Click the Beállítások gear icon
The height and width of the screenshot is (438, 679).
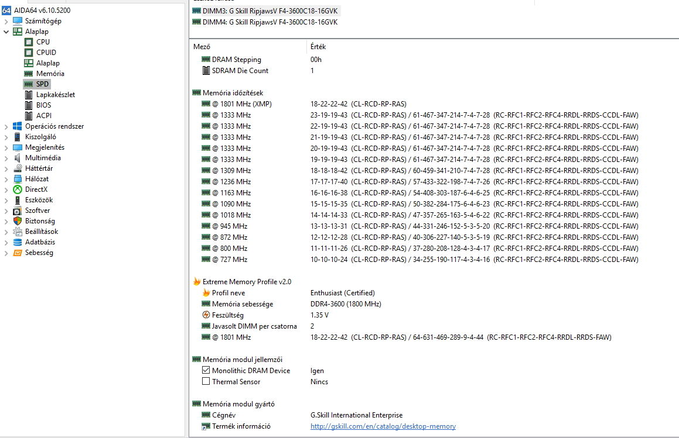[18, 232]
